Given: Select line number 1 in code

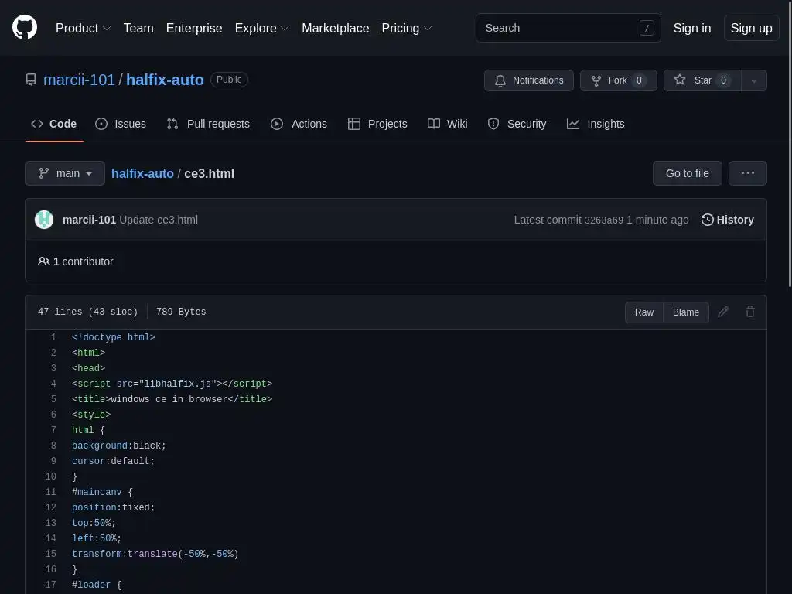Looking at the screenshot, I should (53, 337).
